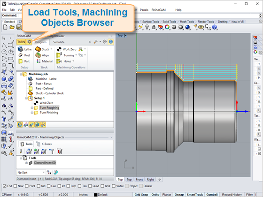Click the Default layer color swatch
Screen dimensions: 263x197
coord(96,195)
